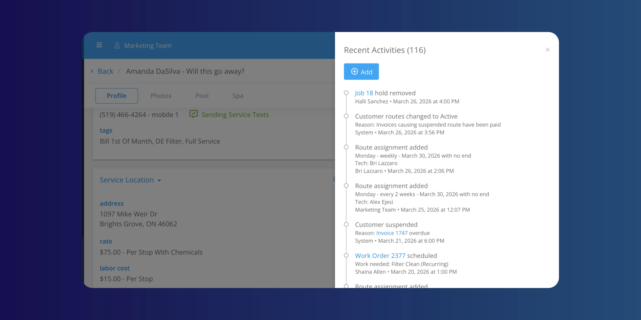Image resolution: width=641 pixels, height=320 pixels.
Task: Close the Recent Activities panel
Action: point(548,50)
